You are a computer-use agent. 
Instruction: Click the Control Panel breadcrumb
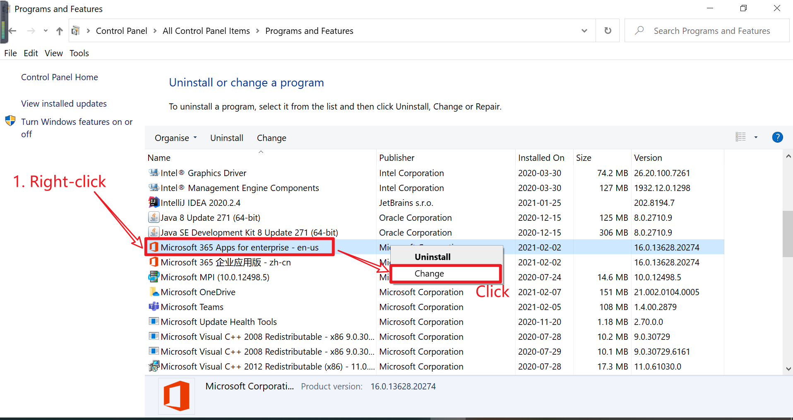click(x=121, y=31)
